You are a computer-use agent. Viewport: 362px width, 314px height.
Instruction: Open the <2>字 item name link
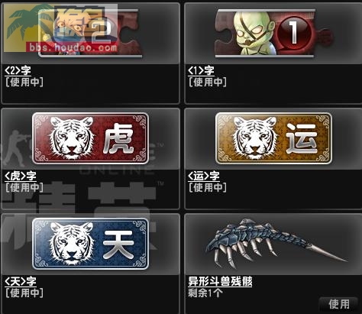(18, 70)
